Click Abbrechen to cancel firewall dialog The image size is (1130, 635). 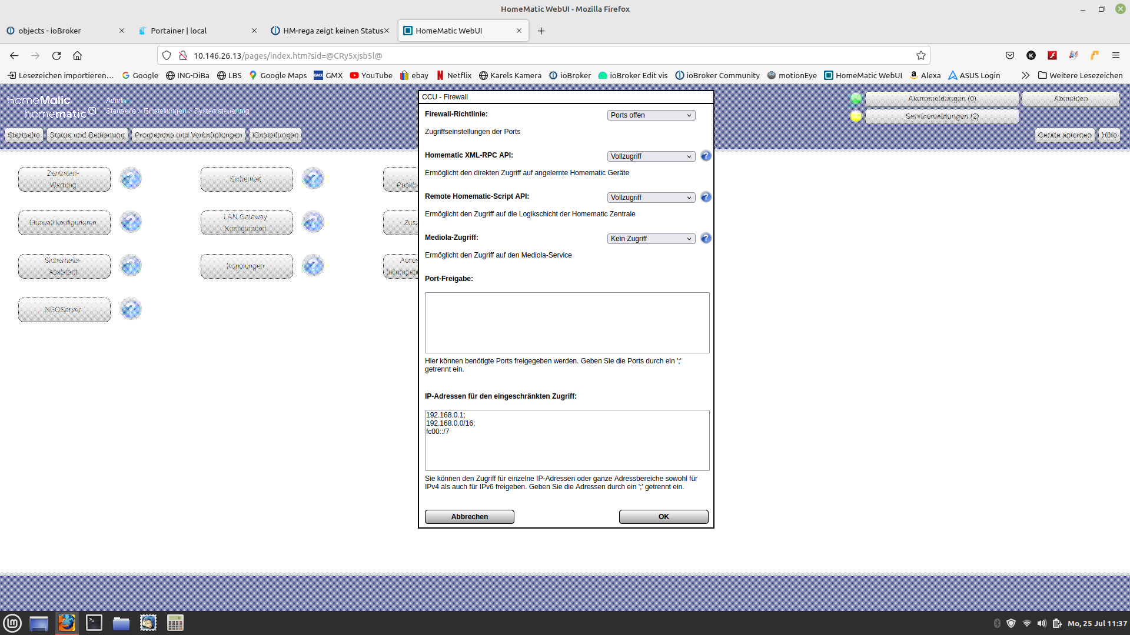[x=470, y=517]
